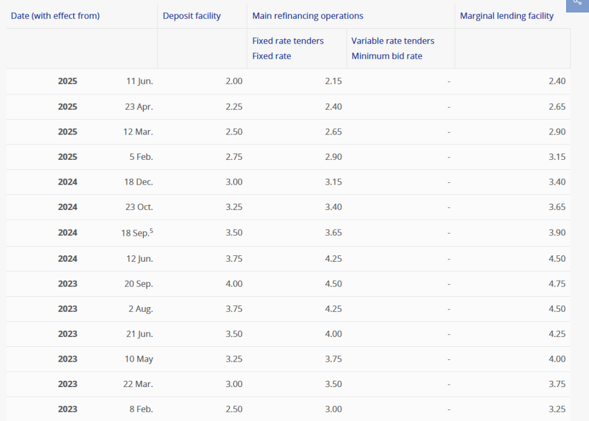Viewport: 589px width, 421px height.
Task: Click the 3.25 marginal rate for 8 Feb.
Action: pos(557,409)
